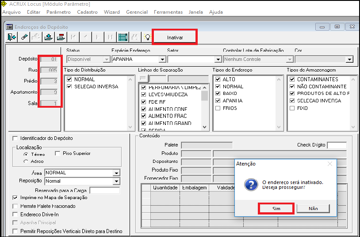360x237 pixels.
Task: Open the Parâmetro menu
Action: tap(58, 12)
